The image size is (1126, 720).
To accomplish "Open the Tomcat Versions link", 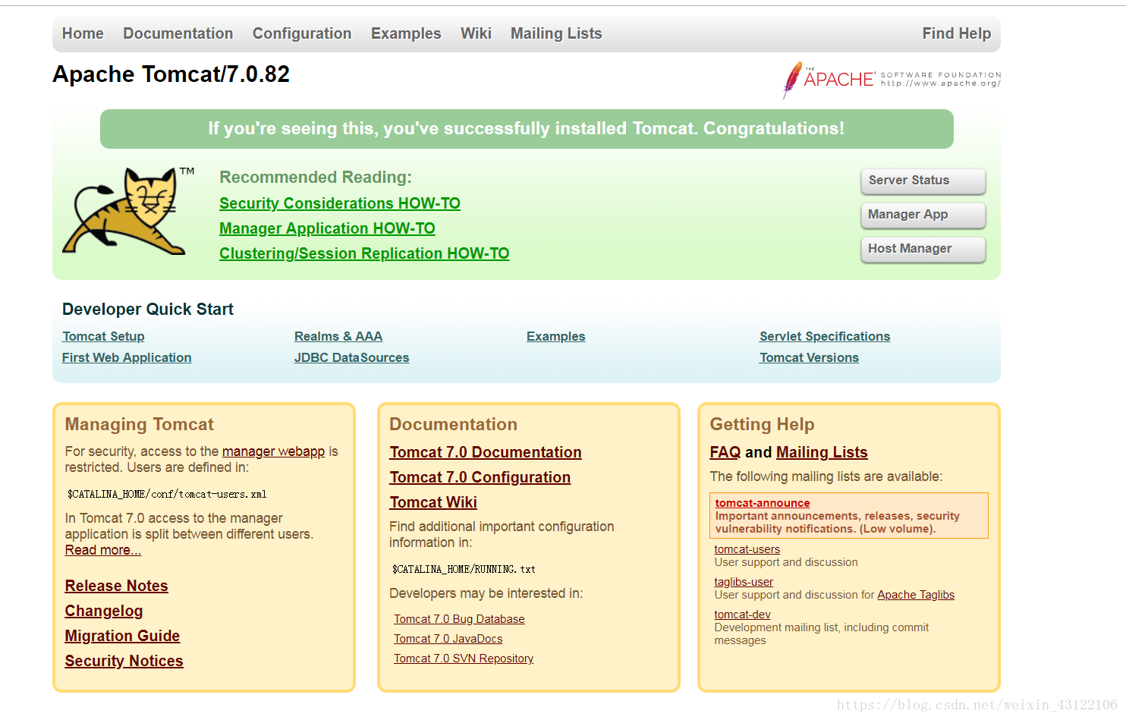I will pos(809,357).
